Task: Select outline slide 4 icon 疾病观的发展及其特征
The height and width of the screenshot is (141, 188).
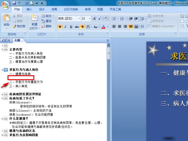Action: point(6,94)
